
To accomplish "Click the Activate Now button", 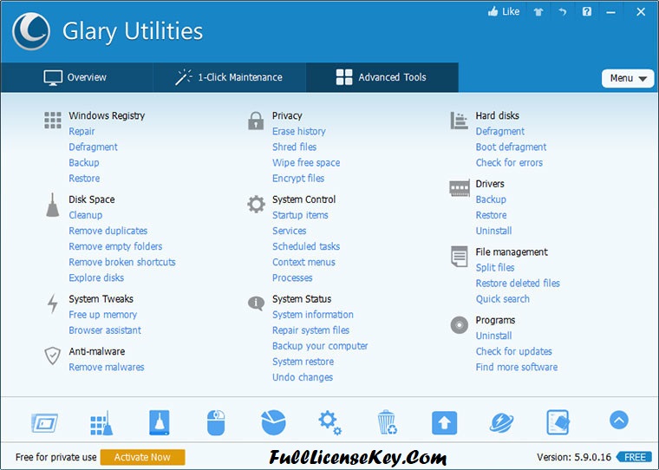I will click(142, 457).
